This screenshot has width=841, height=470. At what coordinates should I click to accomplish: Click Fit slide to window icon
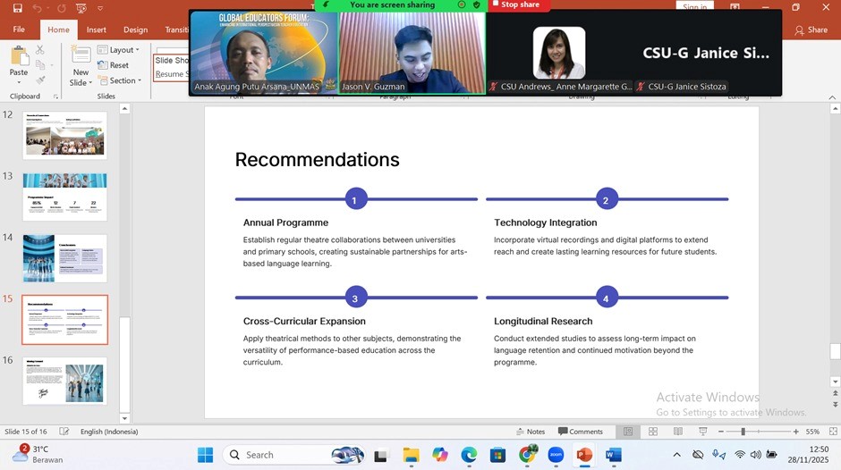(x=831, y=432)
